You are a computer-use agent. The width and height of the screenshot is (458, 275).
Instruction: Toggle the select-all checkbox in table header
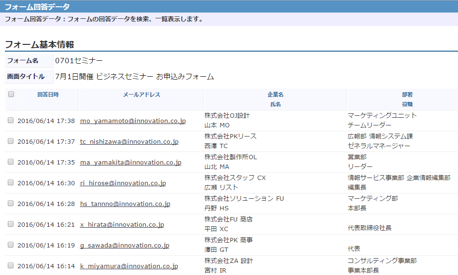11,94
